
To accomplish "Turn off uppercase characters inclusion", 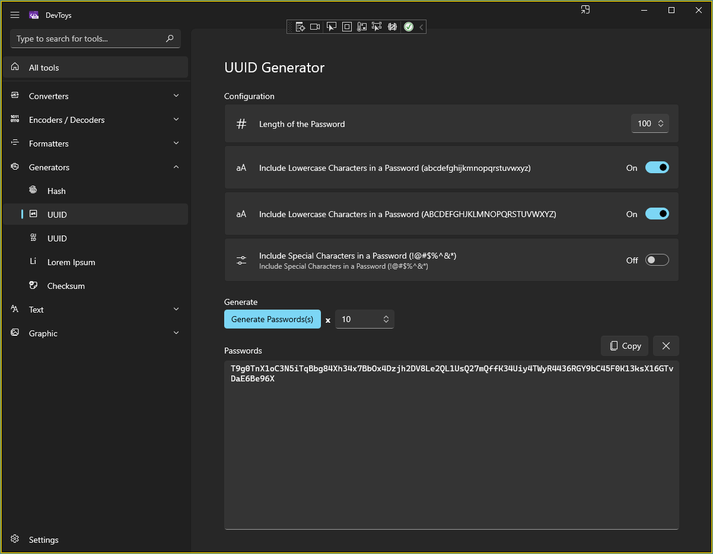I will pyautogui.click(x=657, y=214).
